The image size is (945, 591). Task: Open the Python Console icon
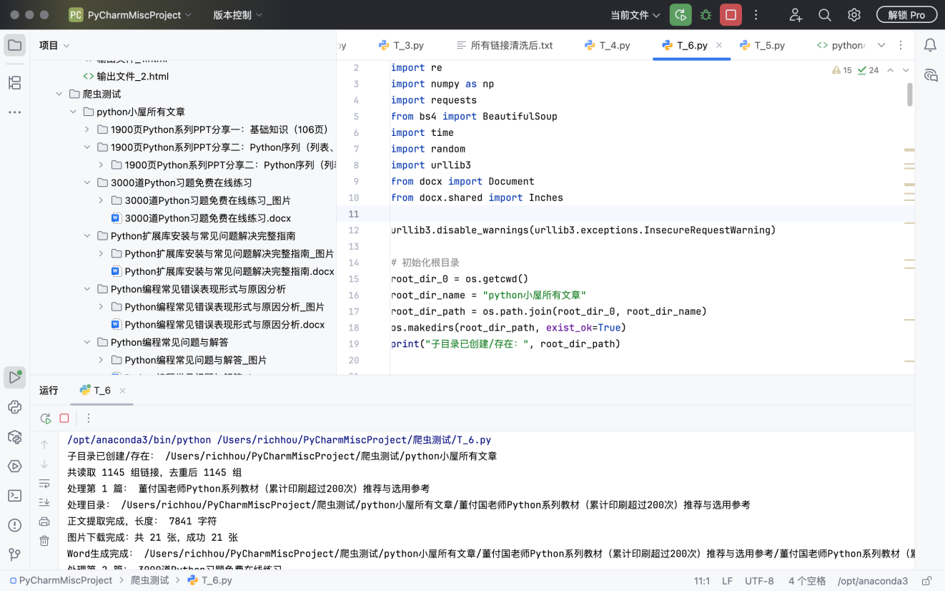coord(14,407)
